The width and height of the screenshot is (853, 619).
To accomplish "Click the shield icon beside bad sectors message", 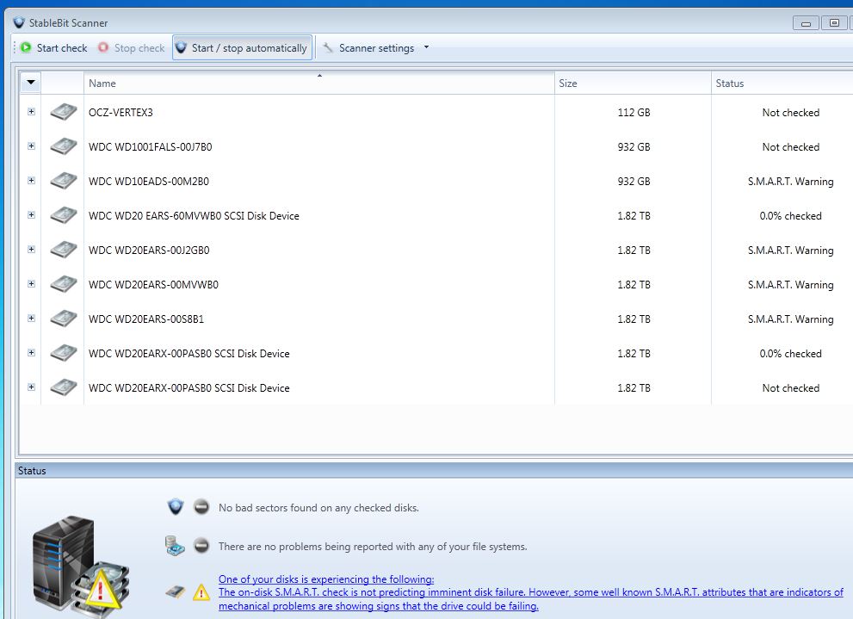I will point(176,507).
